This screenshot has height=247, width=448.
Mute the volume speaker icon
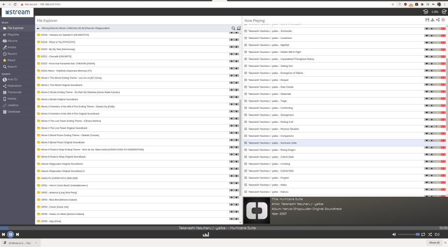pos(394,234)
